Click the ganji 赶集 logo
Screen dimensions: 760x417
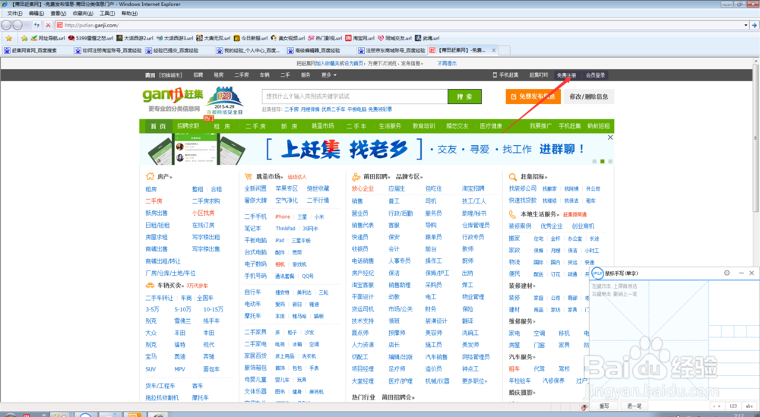point(173,95)
